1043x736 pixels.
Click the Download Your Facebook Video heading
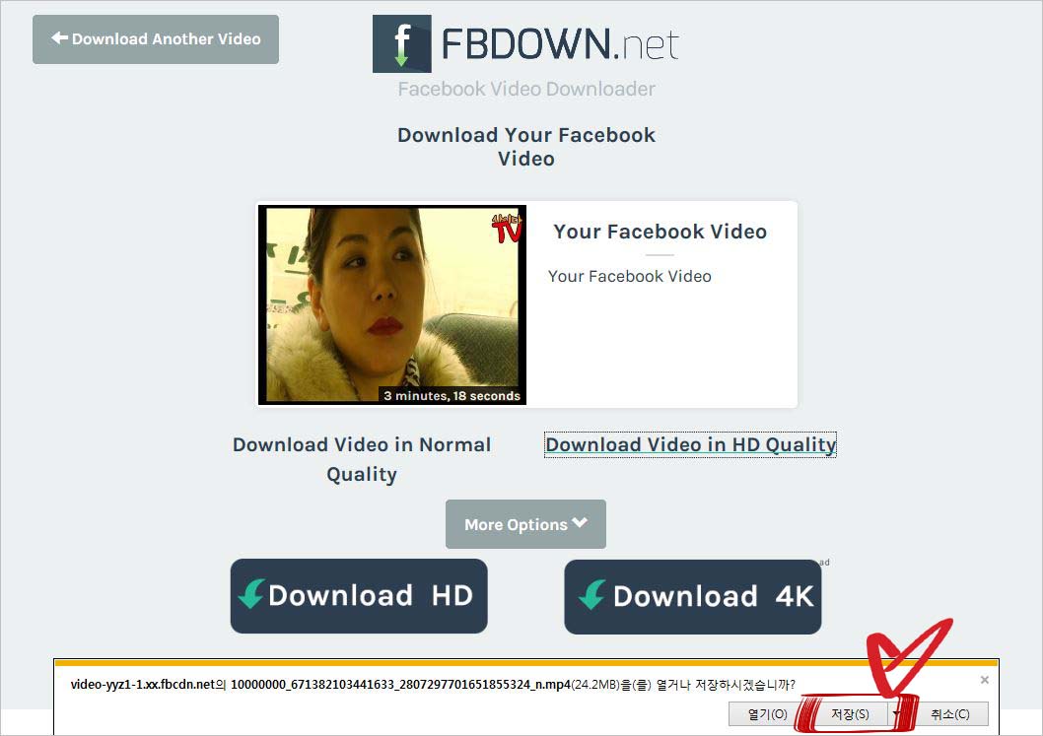point(526,146)
